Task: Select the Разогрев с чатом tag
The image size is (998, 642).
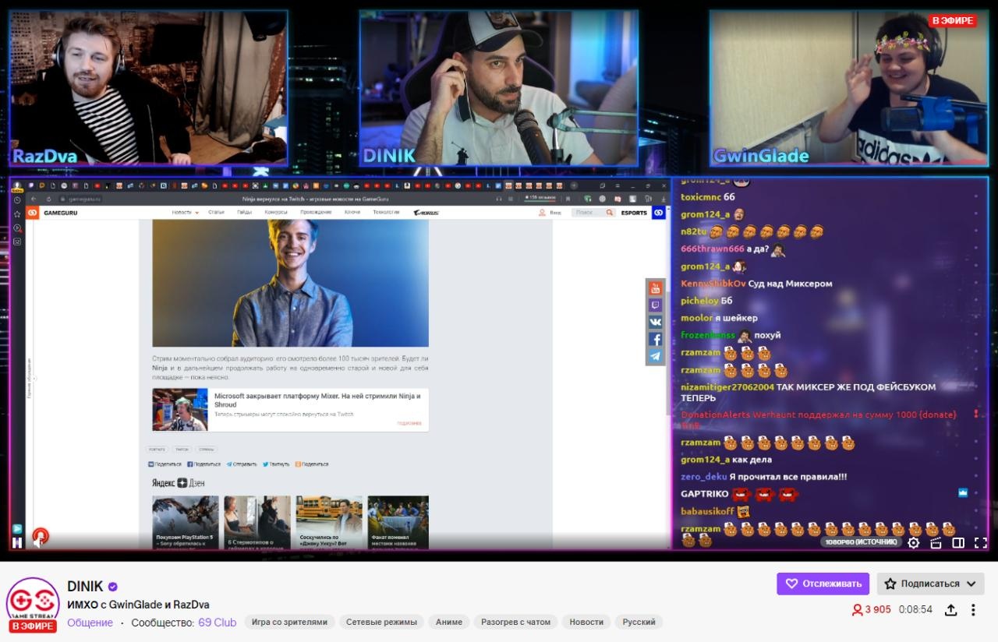Action: (x=515, y=622)
